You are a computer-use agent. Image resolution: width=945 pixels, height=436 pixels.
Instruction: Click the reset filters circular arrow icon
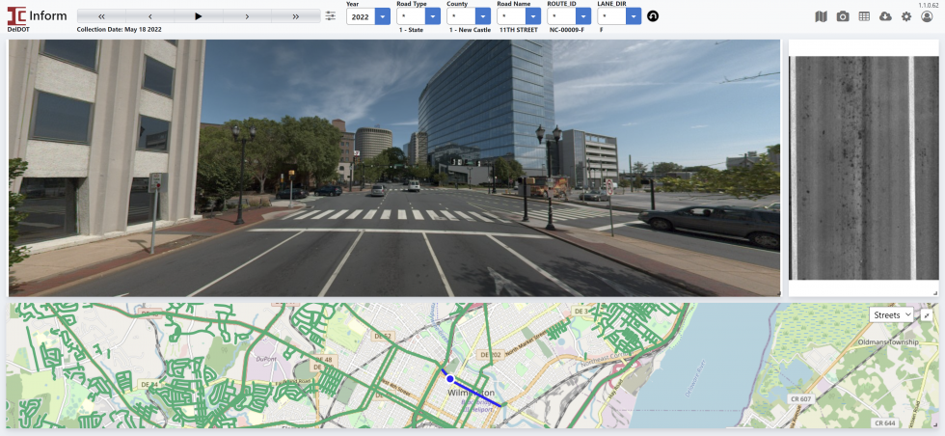653,16
